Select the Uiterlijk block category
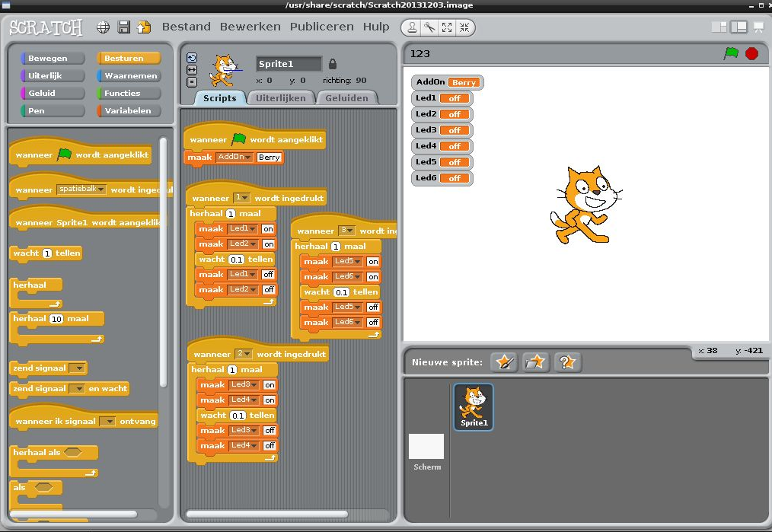Screen dimensions: 772x532 pyautogui.click(x=53, y=76)
